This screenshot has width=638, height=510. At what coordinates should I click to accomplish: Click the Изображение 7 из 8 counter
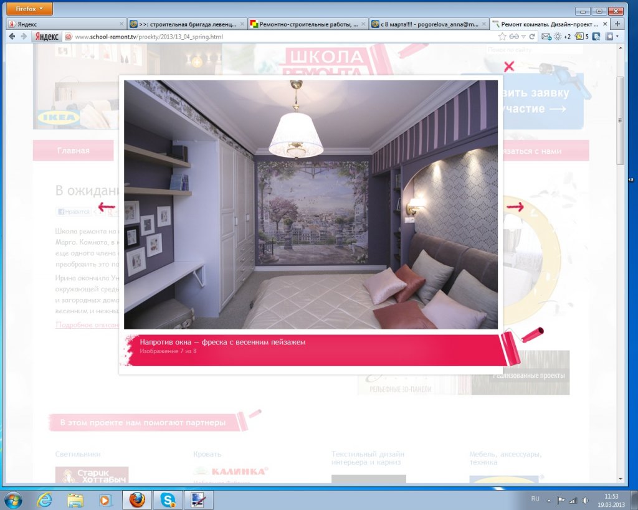[168, 351]
